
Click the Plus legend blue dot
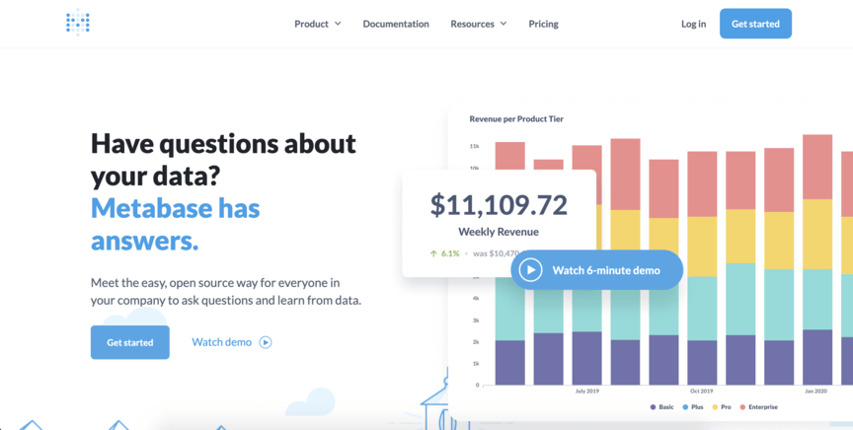pos(685,407)
